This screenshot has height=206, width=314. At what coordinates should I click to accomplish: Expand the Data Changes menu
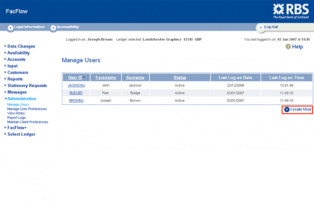(x=21, y=46)
